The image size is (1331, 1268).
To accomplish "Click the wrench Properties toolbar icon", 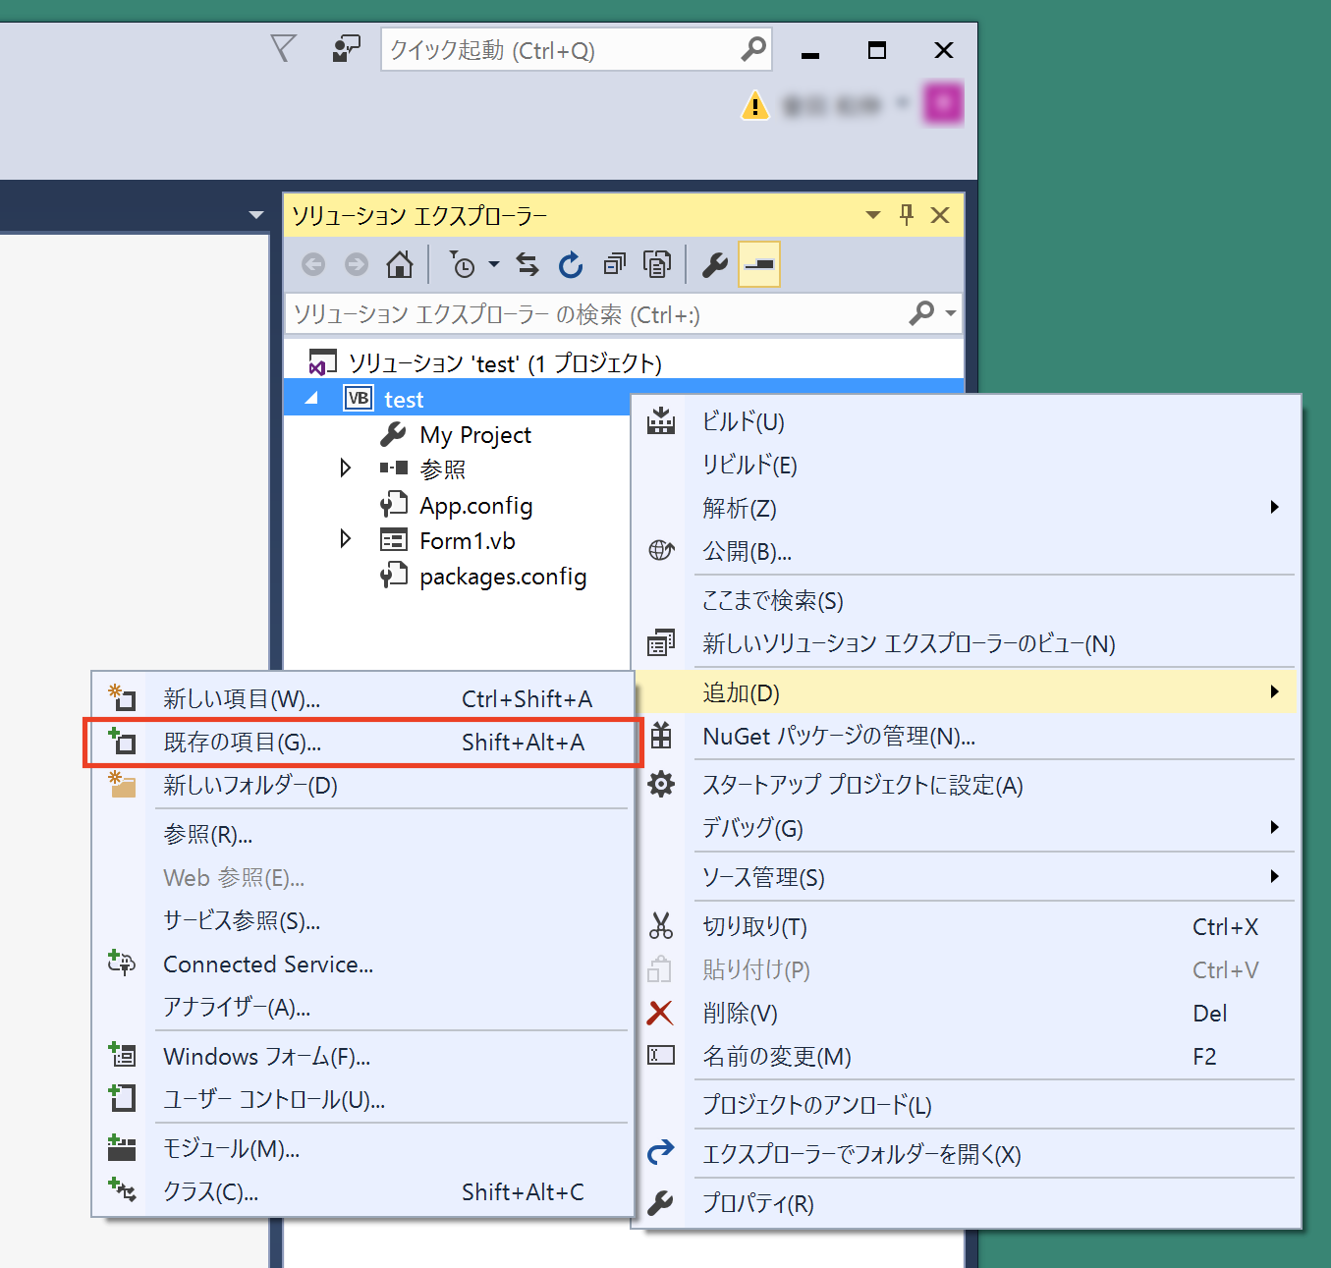I will point(715,264).
